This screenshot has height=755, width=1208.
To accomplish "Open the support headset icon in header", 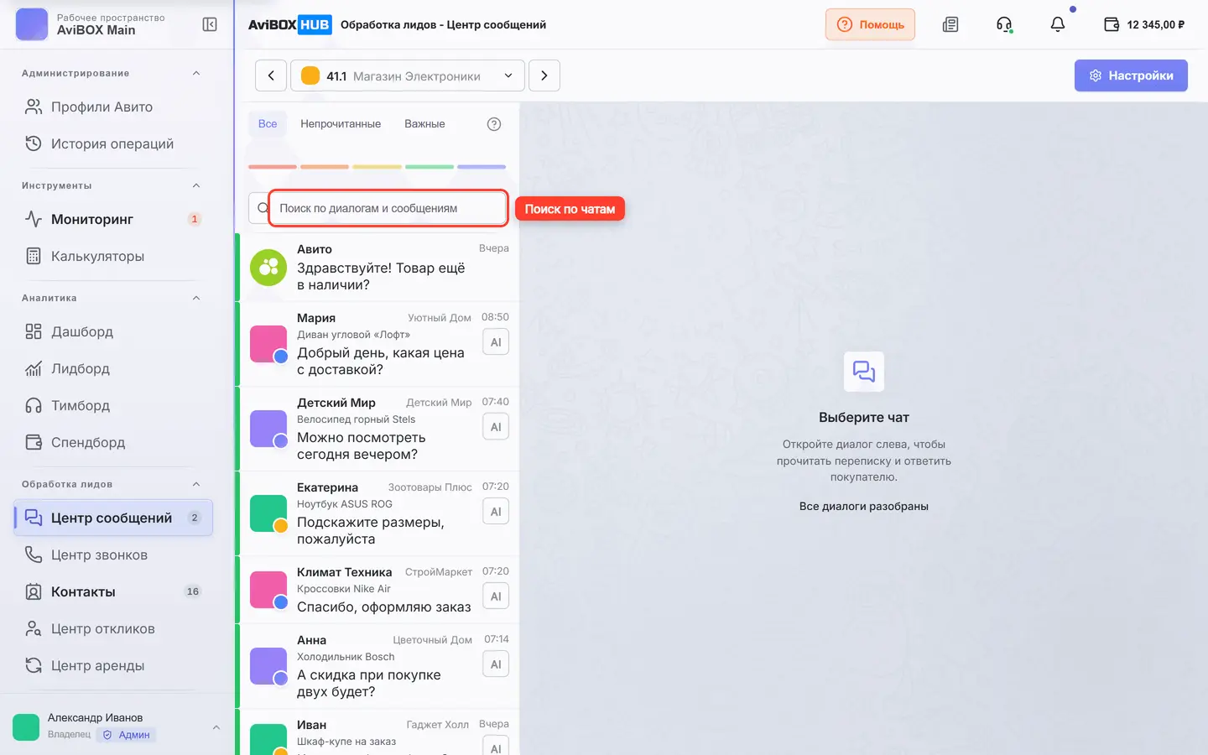I will (x=1004, y=24).
